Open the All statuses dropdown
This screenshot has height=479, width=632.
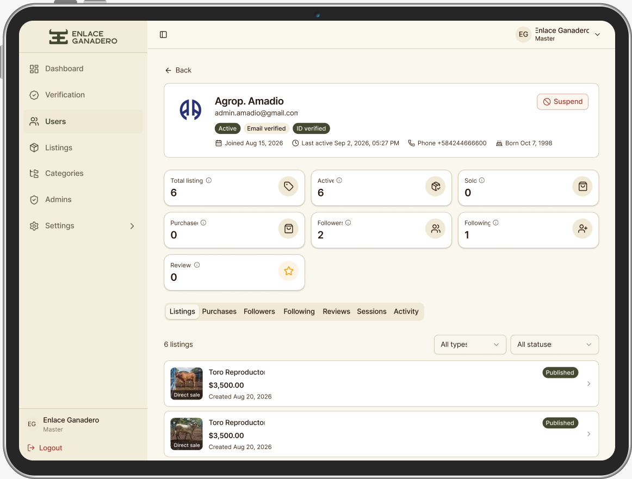click(555, 345)
